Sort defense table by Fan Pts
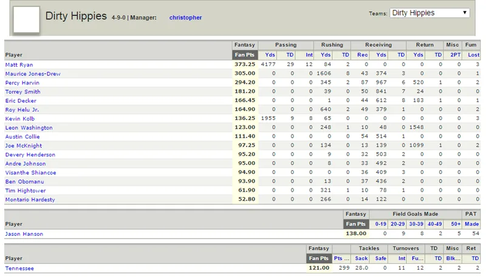Viewport: 486px width, 277px height. pyautogui.click(x=318, y=258)
